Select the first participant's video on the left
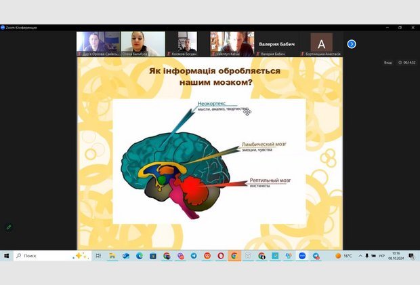Image resolution: width=420 pixels, height=285 pixels. coord(98,43)
